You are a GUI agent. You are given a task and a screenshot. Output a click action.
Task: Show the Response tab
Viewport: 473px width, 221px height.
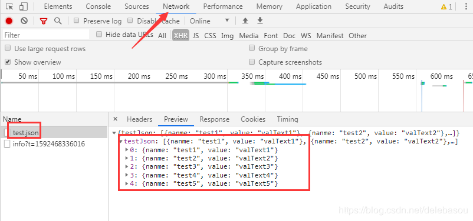click(215, 119)
